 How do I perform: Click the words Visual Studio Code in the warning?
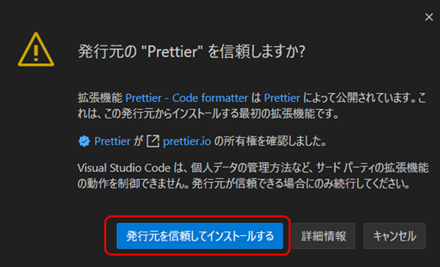124,168
